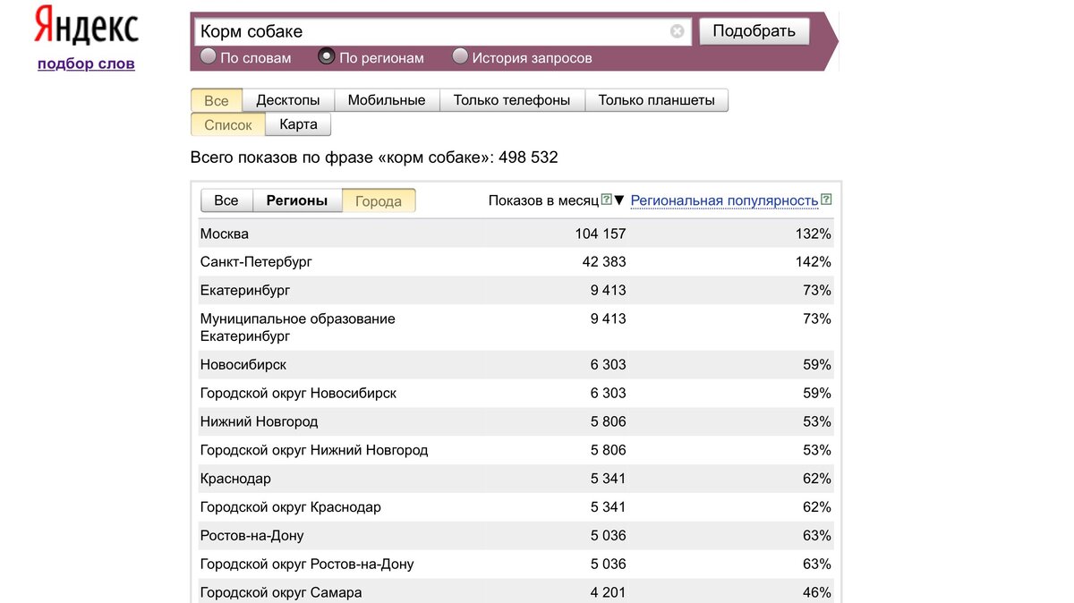The height and width of the screenshot is (603, 1074).
Task: Click the 104 157 impressions value
Action: pos(601,234)
